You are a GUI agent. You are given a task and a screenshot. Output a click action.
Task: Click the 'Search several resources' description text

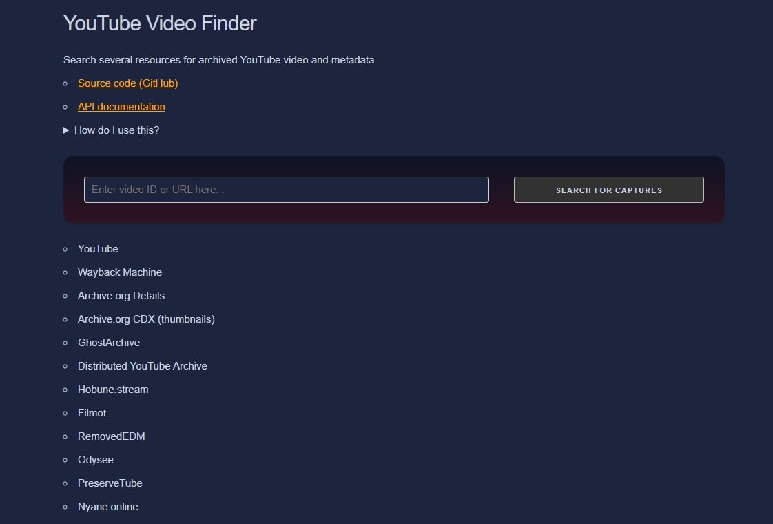(219, 60)
